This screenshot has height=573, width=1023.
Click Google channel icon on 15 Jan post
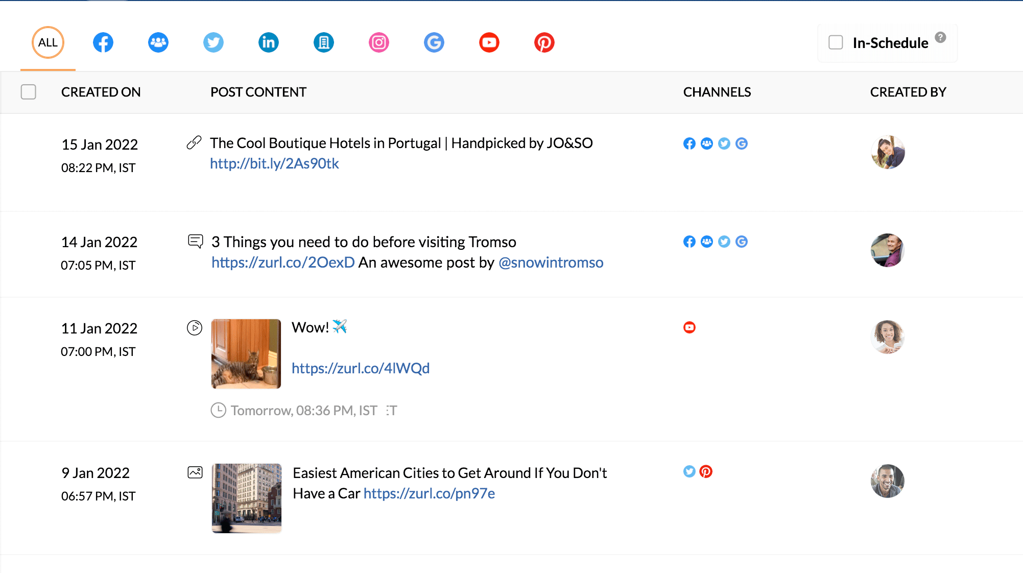pos(742,144)
